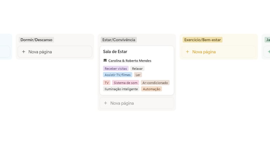This screenshot has height=160, width=270.
Task: Select the Estar/Convivência group header label
Action: [x=118, y=40]
